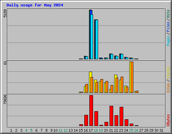The image size is (172, 134).
Task: Select the day 16 hits bar
Action: (x=86, y=58)
